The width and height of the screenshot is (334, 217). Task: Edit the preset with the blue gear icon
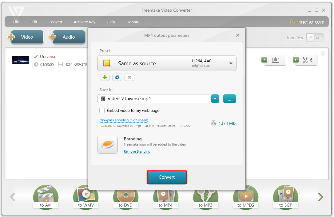point(117,77)
